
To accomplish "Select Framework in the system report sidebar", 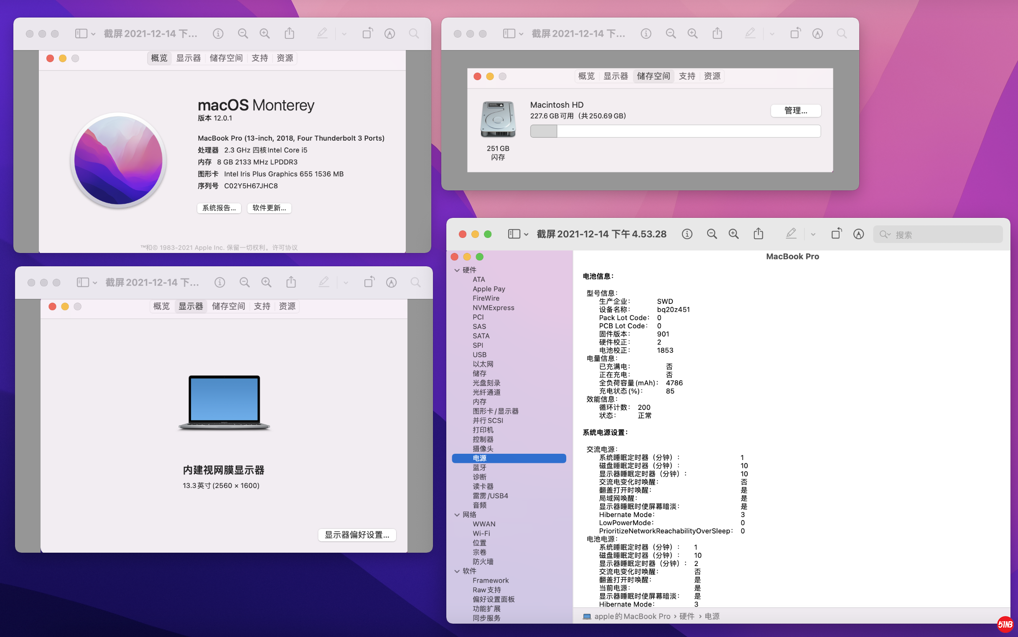I will coord(491,581).
